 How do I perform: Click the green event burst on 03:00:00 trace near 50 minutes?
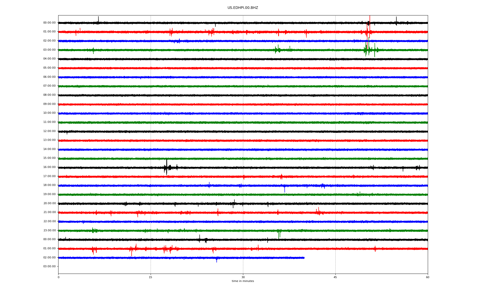point(369,49)
